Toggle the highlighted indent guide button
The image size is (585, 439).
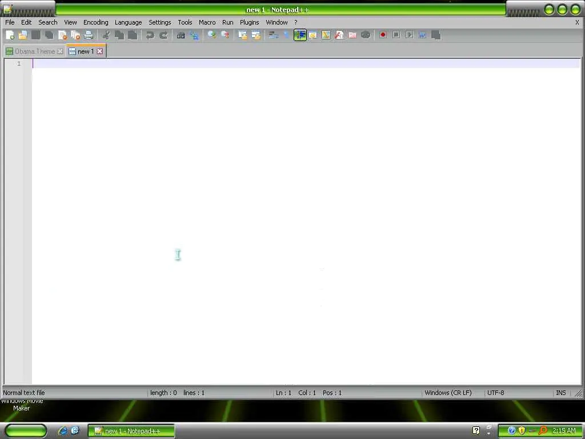pos(300,35)
